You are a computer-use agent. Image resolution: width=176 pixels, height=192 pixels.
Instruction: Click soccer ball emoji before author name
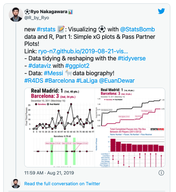click(x=27, y=12)
